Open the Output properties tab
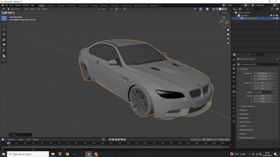This screenshot has height=157, width=280. tap(234, 69)
